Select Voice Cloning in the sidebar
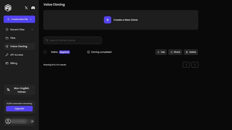 point(19,46)
